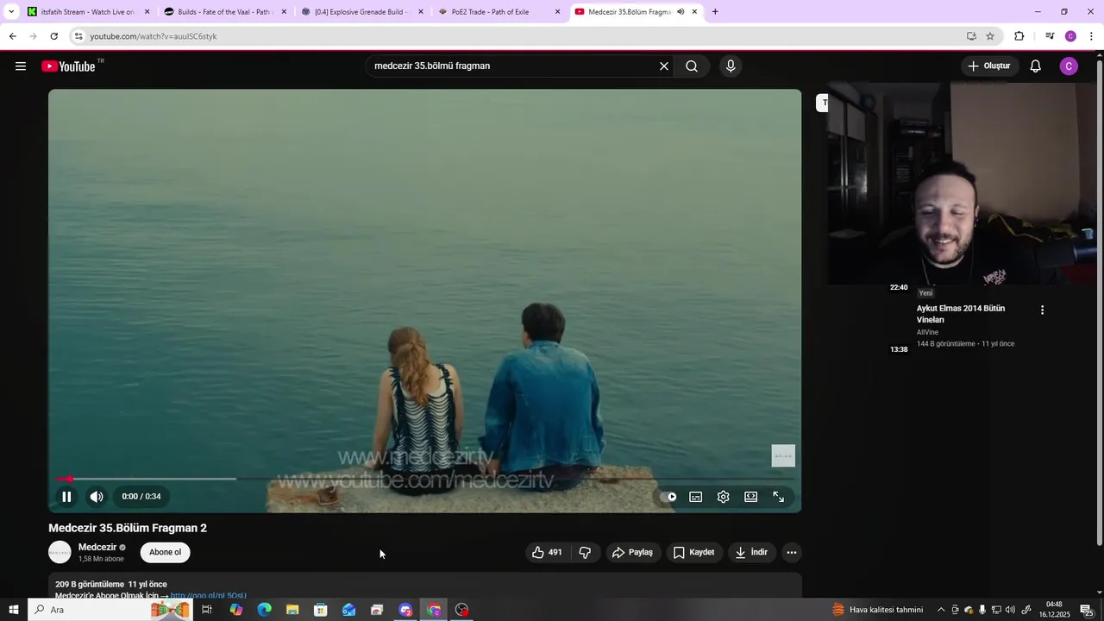The height and width of the screenshot is (621, 1104).
Task: Mute the video player volume
Action: coord(97,497)
